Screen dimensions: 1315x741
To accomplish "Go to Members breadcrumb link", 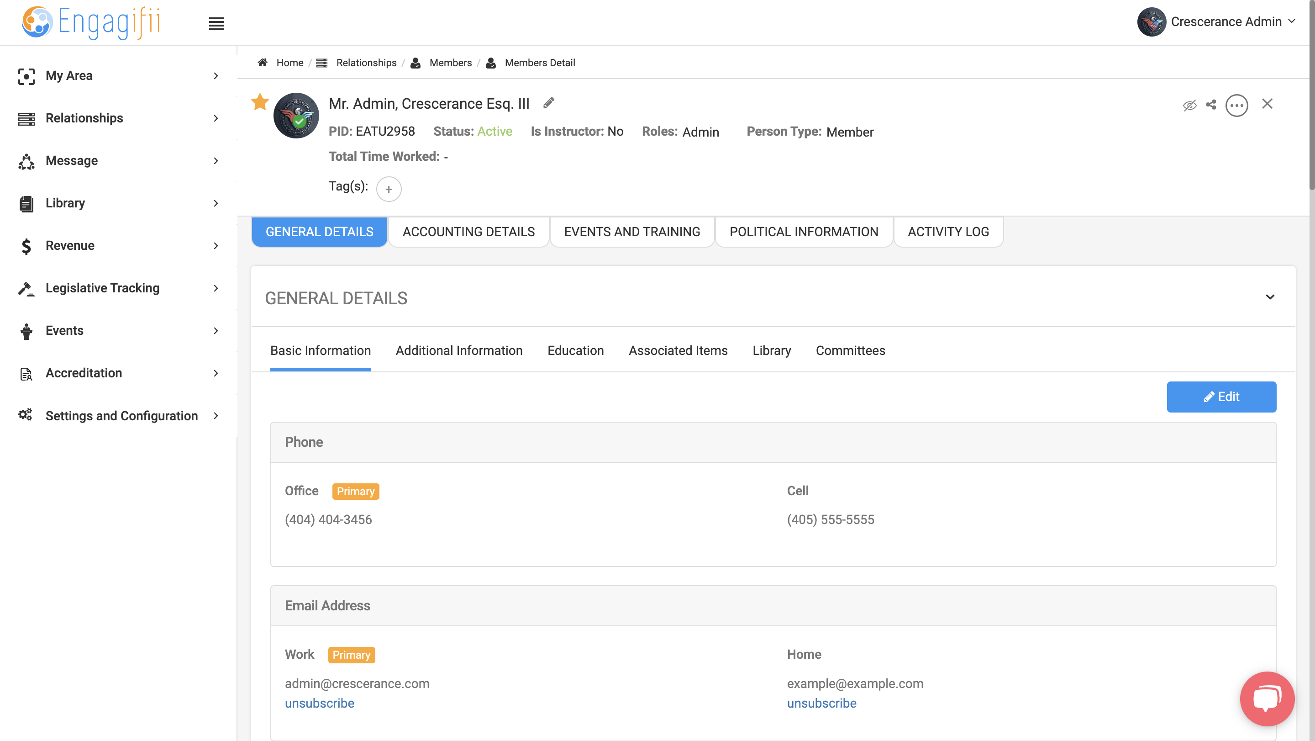I will click(x=450, y=62).
